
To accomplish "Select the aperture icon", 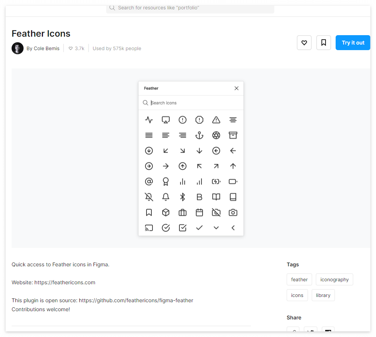I will point(216,135).
